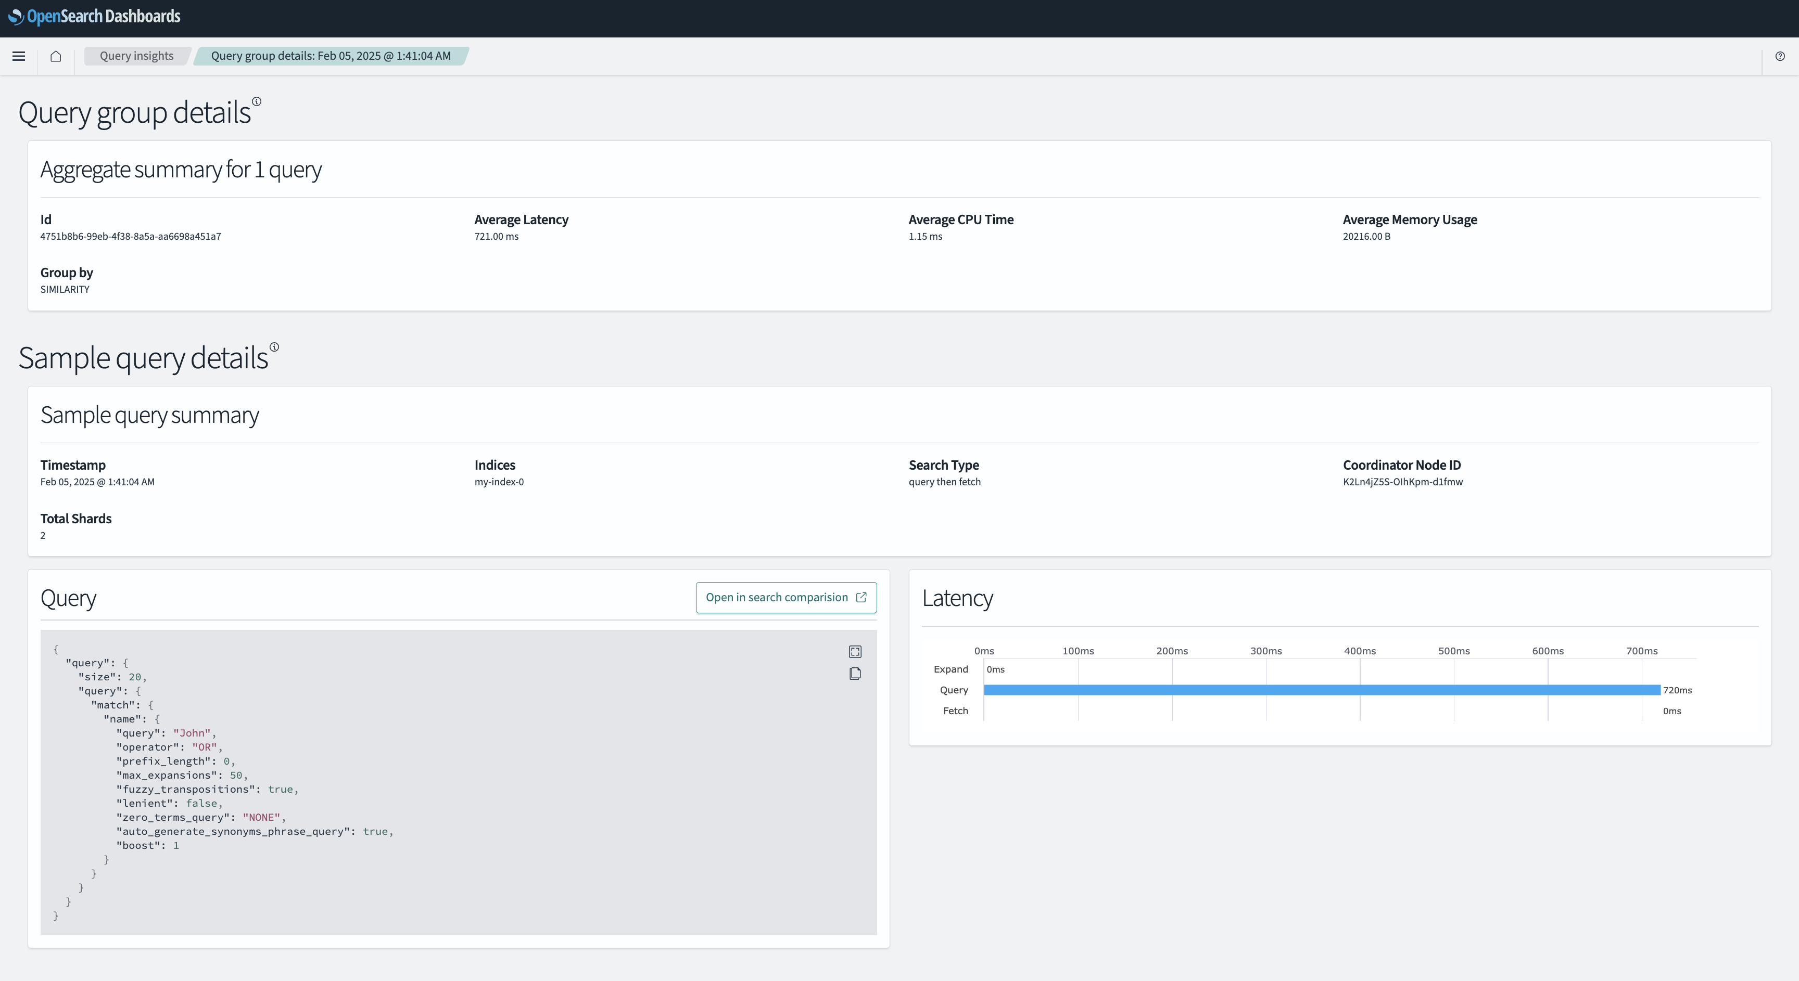Select the index name "my-index-0"

[x=498, y=482]
